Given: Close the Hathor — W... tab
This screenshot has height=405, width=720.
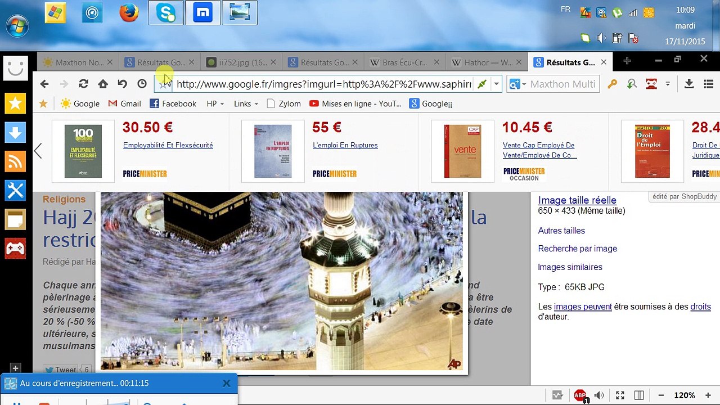Looking at the screenshot, I should coord(519,62).
